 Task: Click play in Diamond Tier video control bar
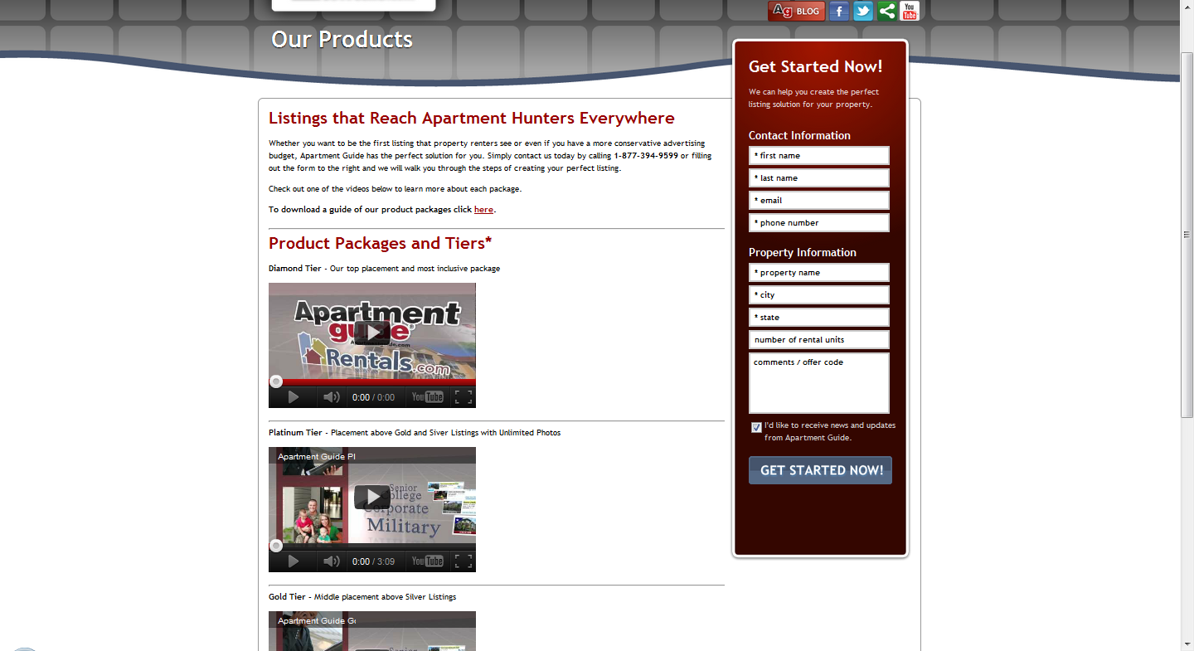point(293,397)
